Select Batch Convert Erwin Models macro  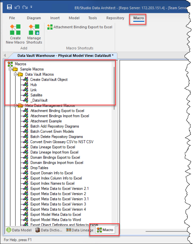(x=52, y=132)
